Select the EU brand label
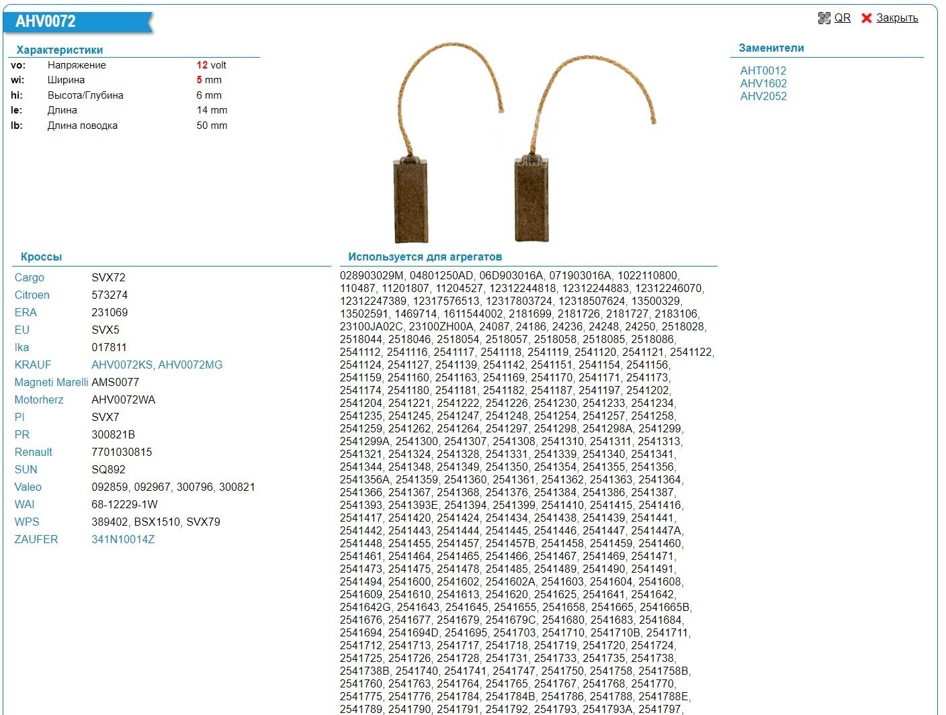 click(22, 330)
